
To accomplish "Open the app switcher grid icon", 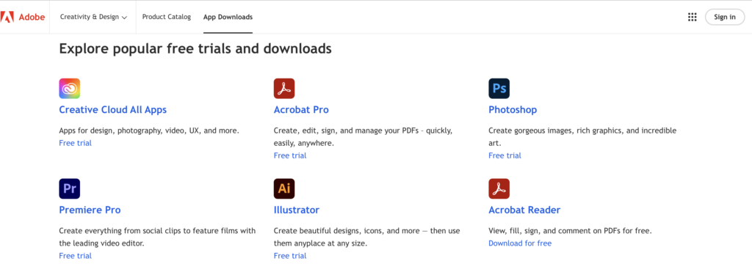I will 692,18.
